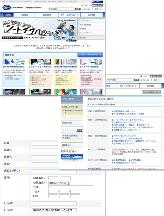The image size is (164, 216).
Task: Click the 産業材・工業材 card thumbnail image
Action: point(40,62)
